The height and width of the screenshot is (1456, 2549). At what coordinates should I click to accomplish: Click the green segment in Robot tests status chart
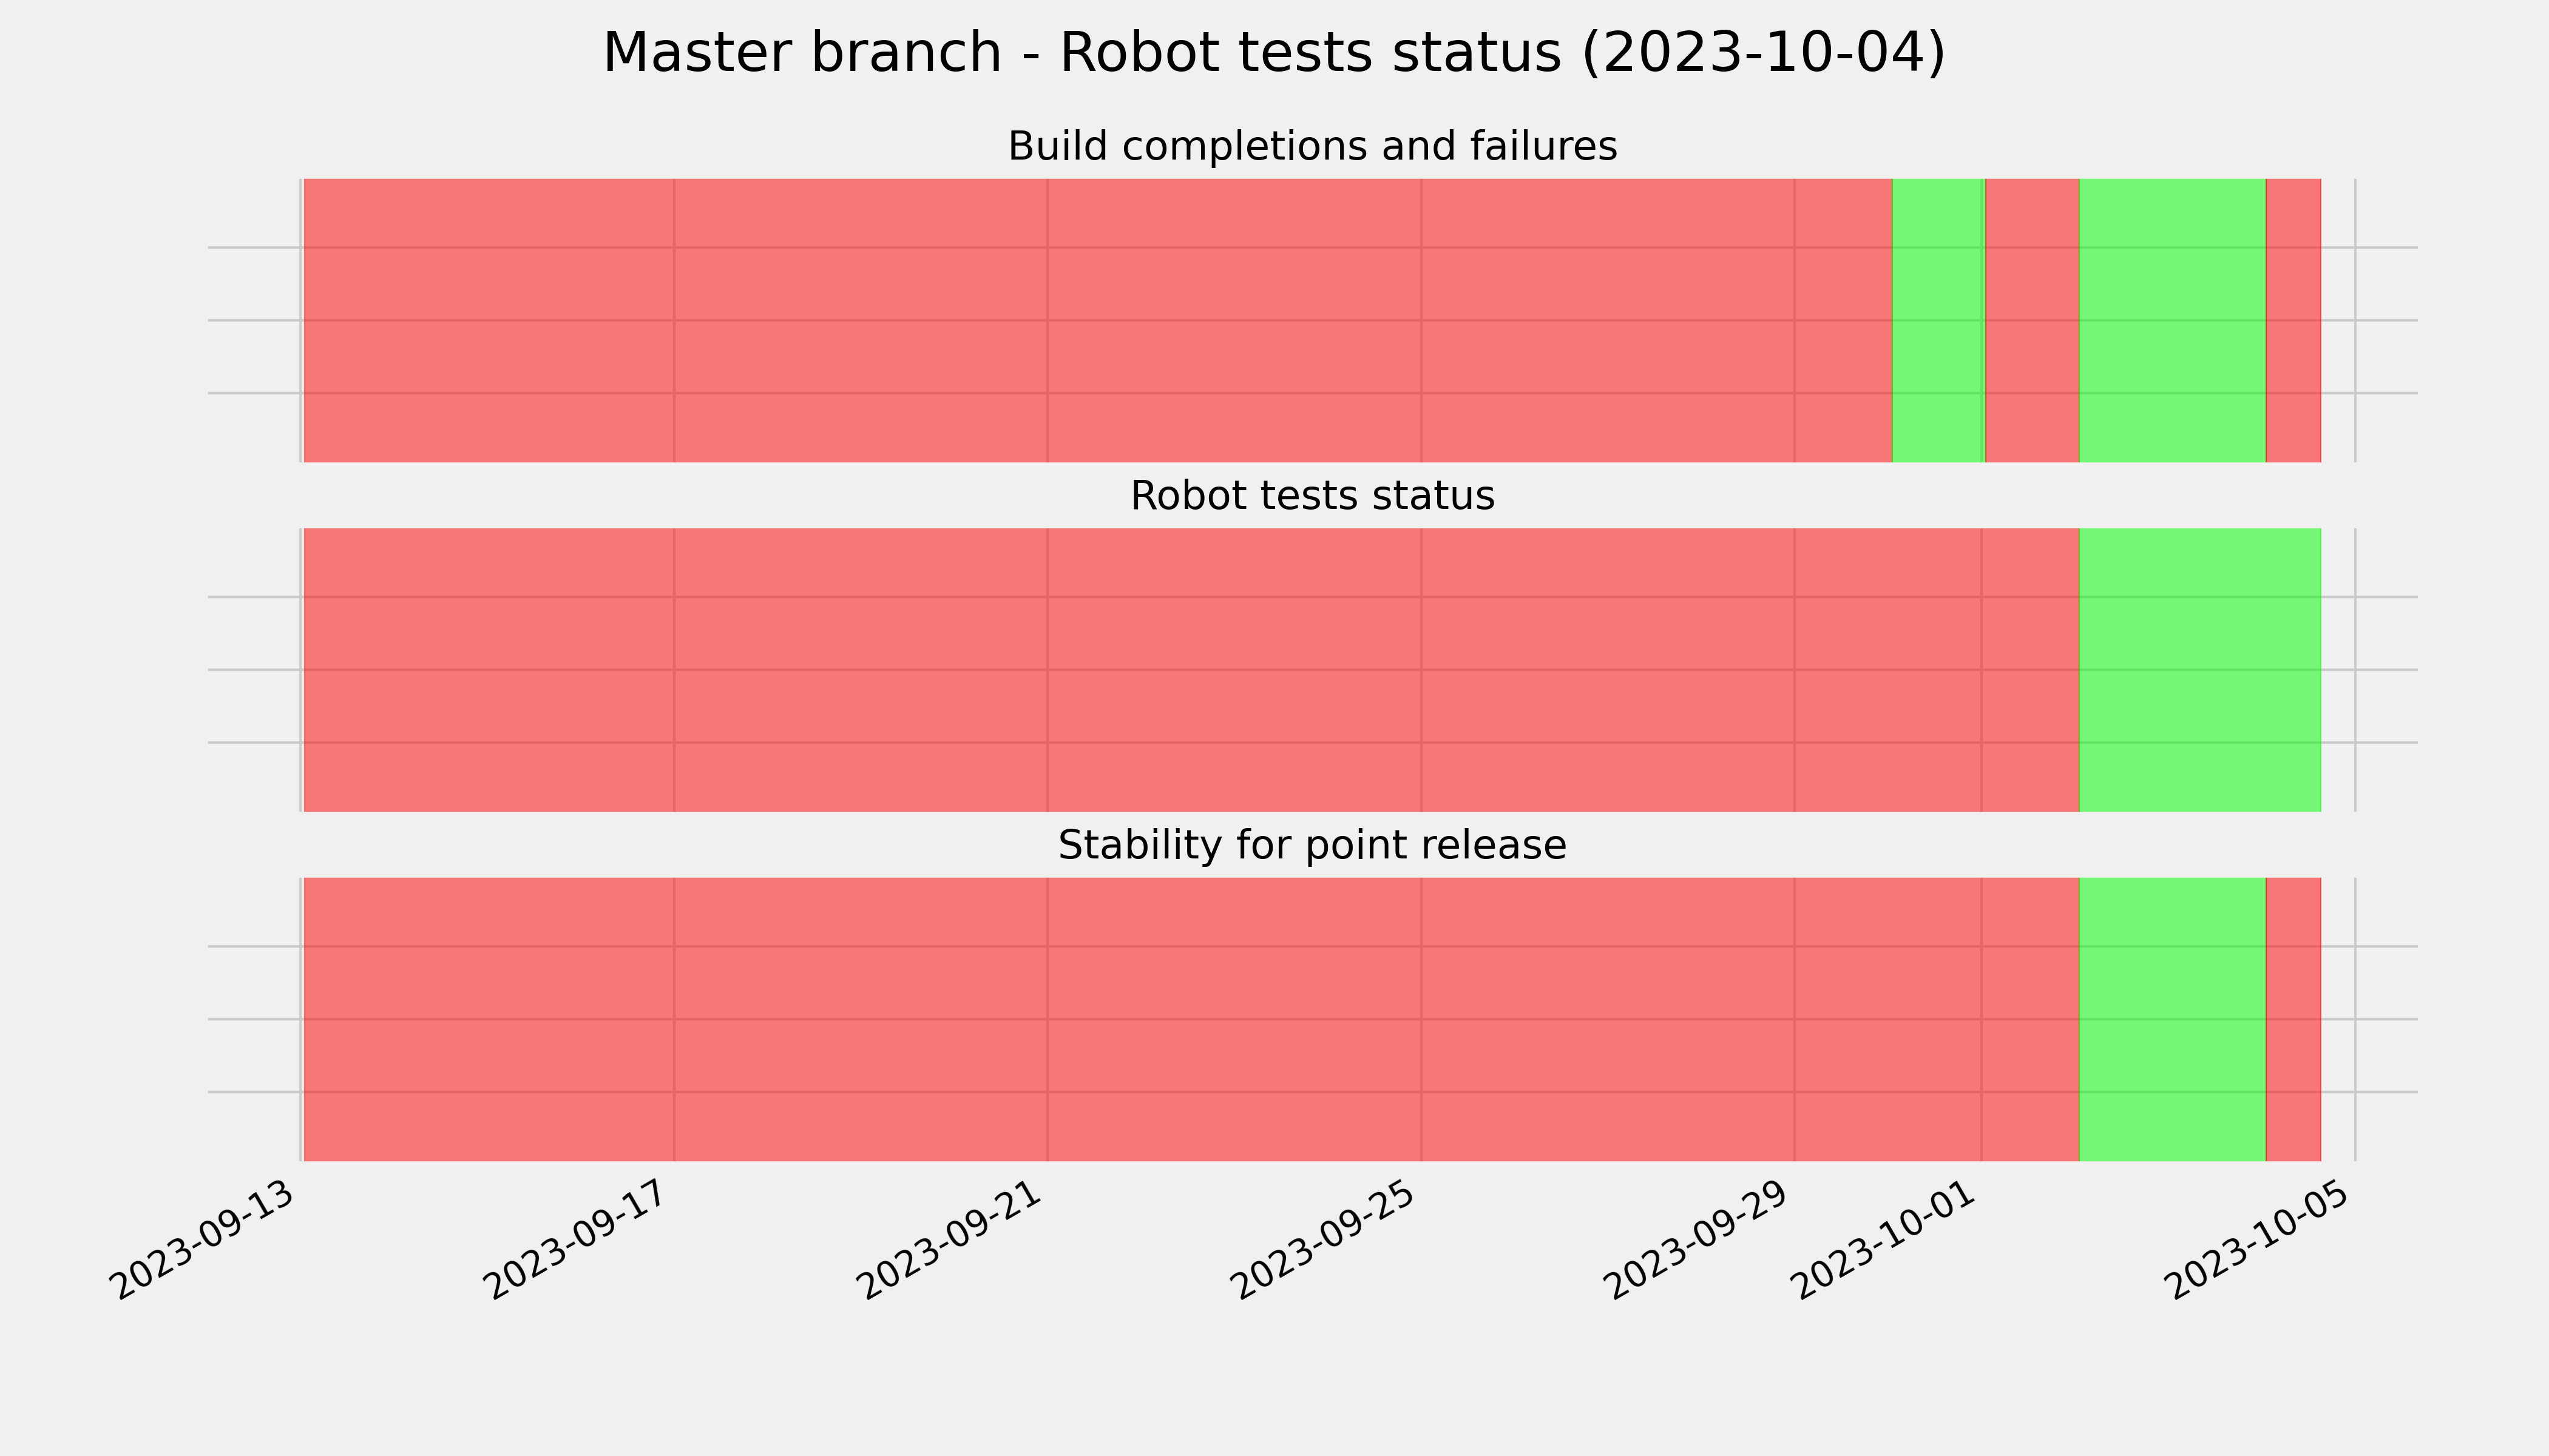click(2200, 670)
